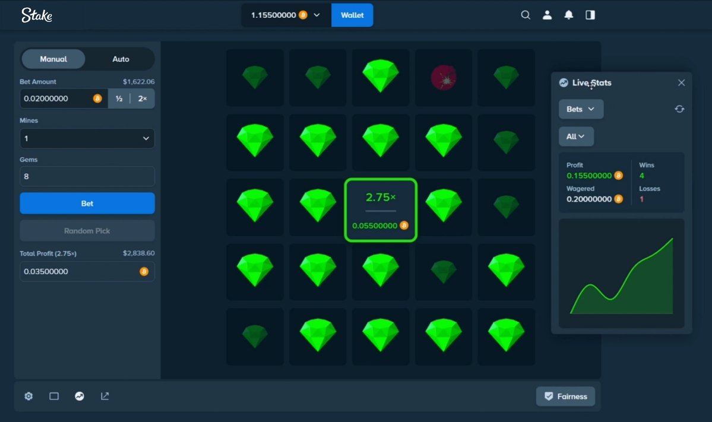Open the search magnifier icon
The width and height of the screenshot is (712, 422).
[526, 15]
